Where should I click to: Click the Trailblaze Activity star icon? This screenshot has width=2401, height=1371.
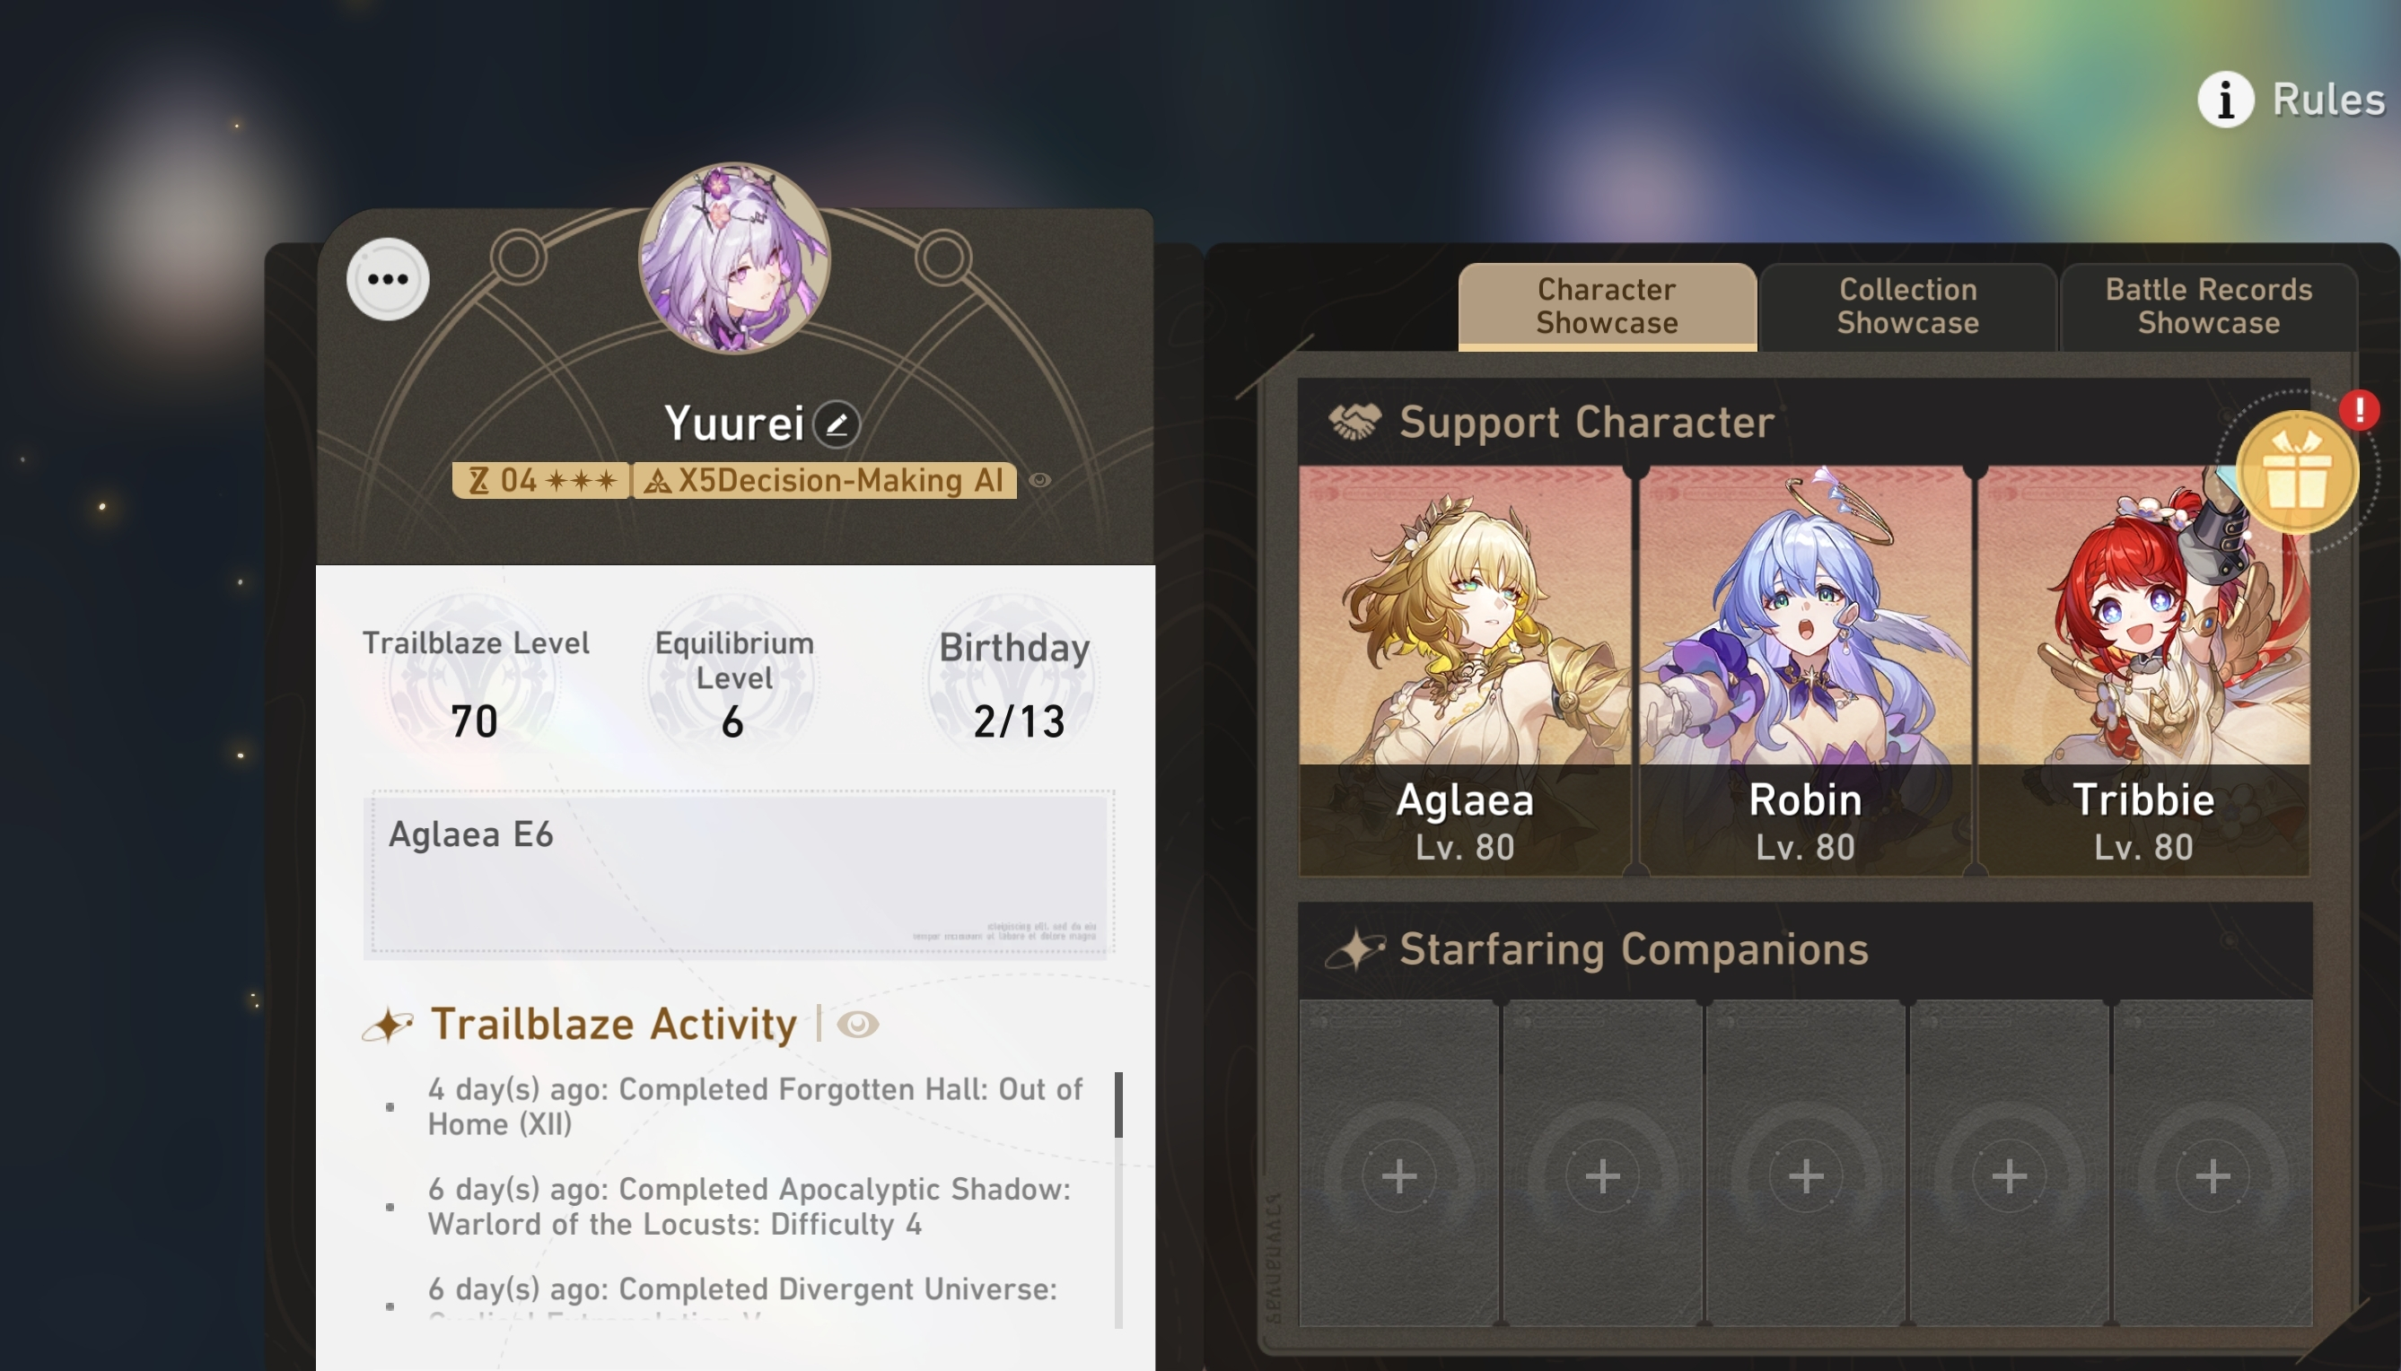pos(387,1025)
